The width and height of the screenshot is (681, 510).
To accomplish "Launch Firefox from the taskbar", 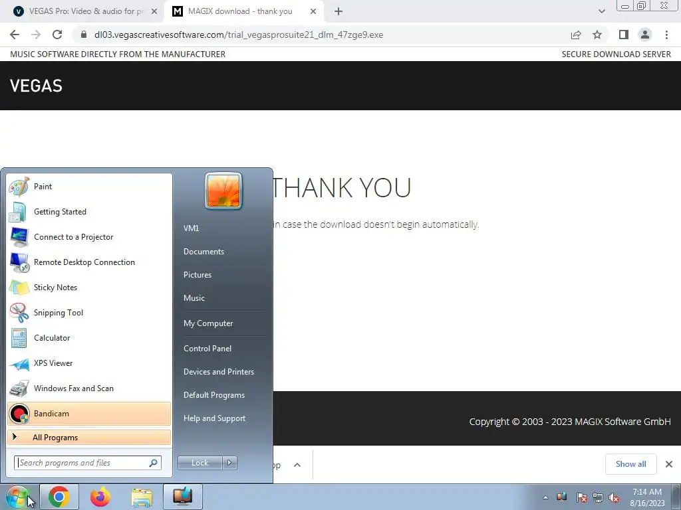I will pos(100,497).
